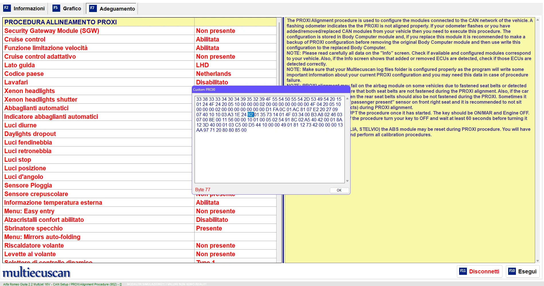This screenshot has width=544, height=286.
Task: Click the multiecuscan logo
Action: [36, 273]
